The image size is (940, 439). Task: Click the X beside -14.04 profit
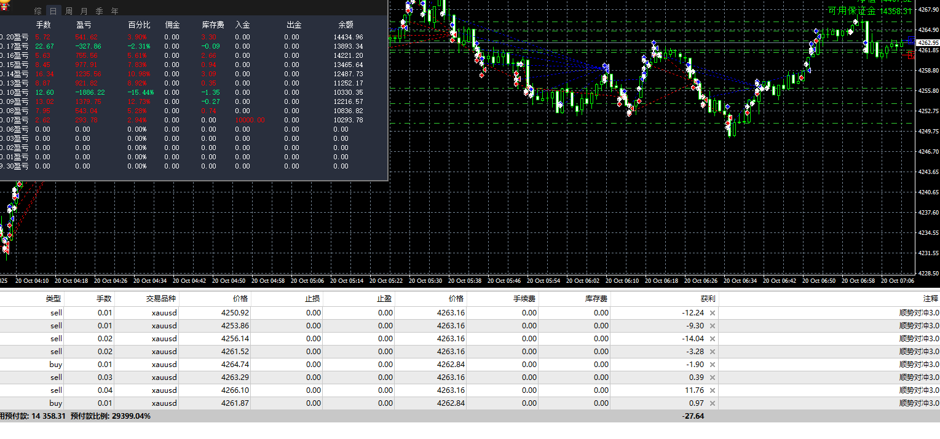pos(713,339)
